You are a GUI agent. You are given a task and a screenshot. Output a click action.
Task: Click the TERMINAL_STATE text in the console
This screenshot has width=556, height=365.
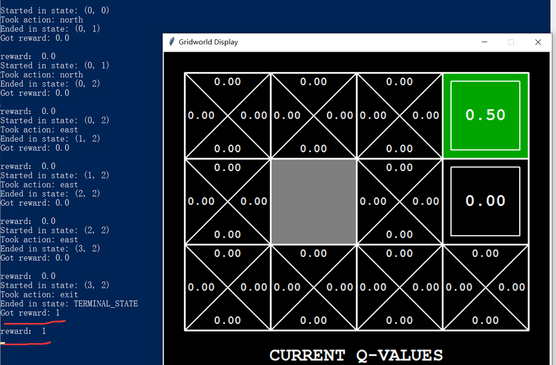click(x=106, y=303)
